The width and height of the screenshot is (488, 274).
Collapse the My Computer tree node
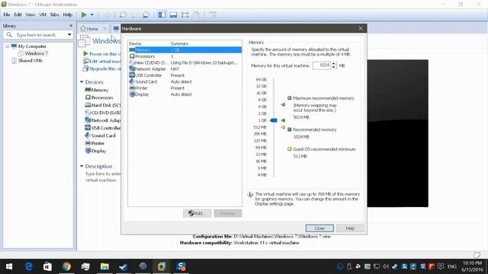tap(7, 46)
